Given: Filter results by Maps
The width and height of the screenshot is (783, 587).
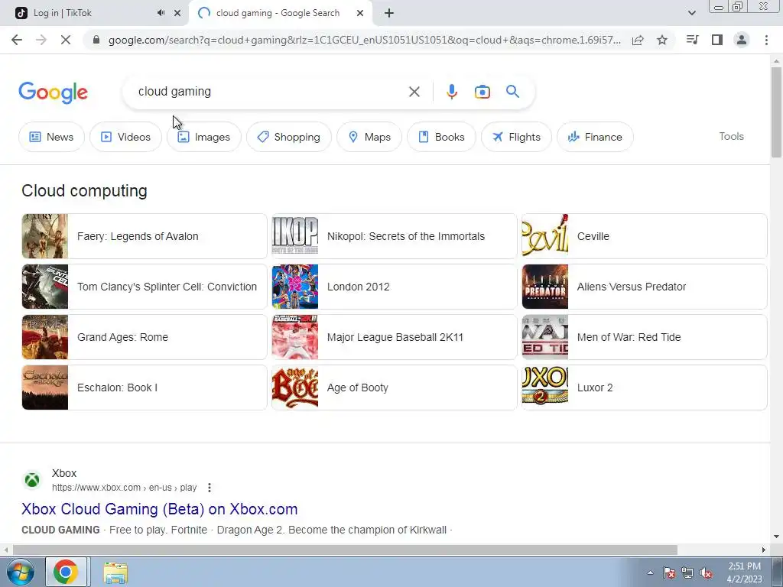Looking at the screenshot, I should [x=369, y=137].
